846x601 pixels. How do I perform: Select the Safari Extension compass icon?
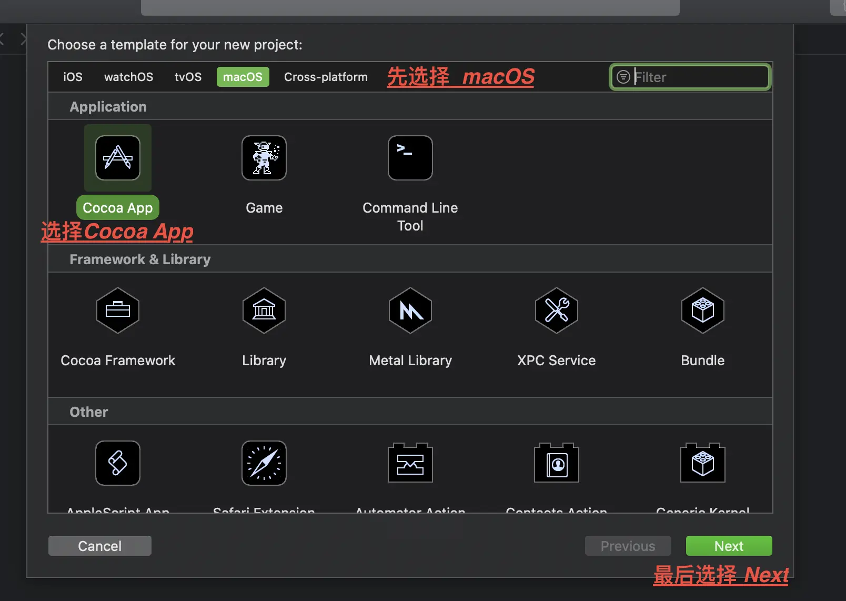point(264,463)
